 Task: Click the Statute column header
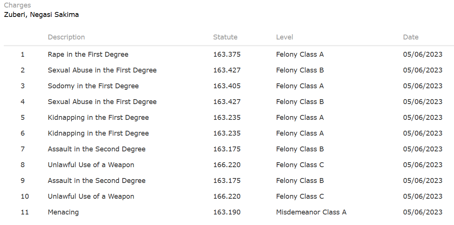tap(225, 37)
